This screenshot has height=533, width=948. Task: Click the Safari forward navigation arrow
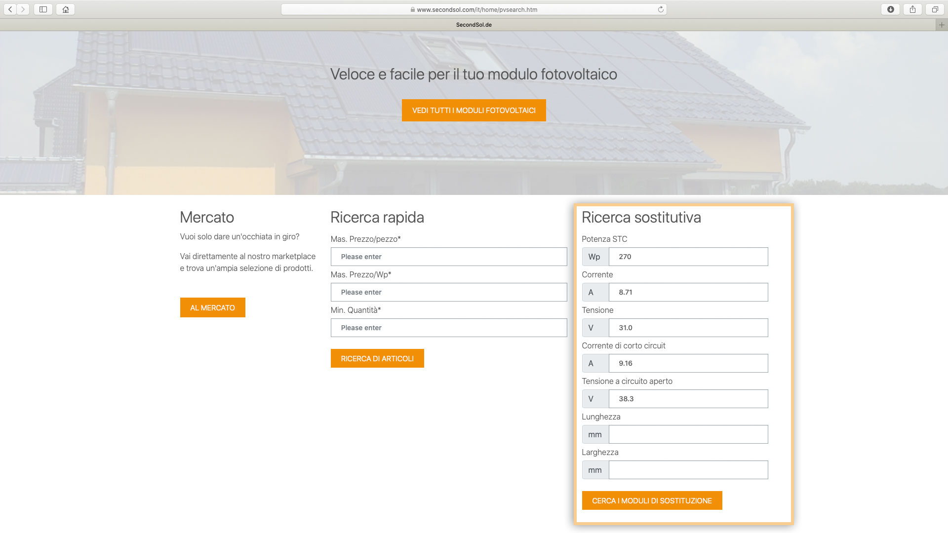pos(23,9)
